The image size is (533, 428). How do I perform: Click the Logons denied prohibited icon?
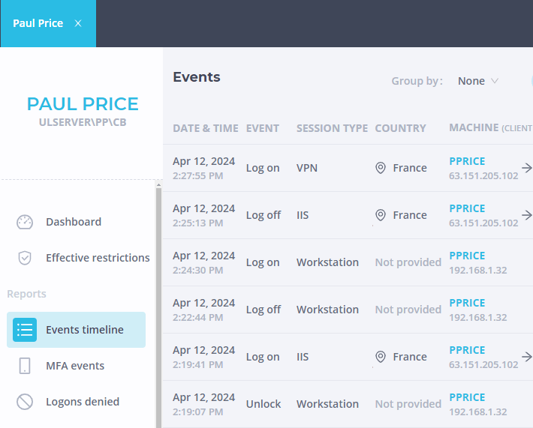25,402
